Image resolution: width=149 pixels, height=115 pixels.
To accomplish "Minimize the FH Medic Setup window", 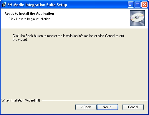I will point(131,5).
